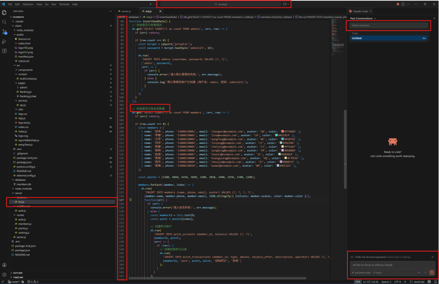This screenshot has height=284, width=439.
Task: Expand the OUTLINE section in Explorer
Action: tap(18, 273)
